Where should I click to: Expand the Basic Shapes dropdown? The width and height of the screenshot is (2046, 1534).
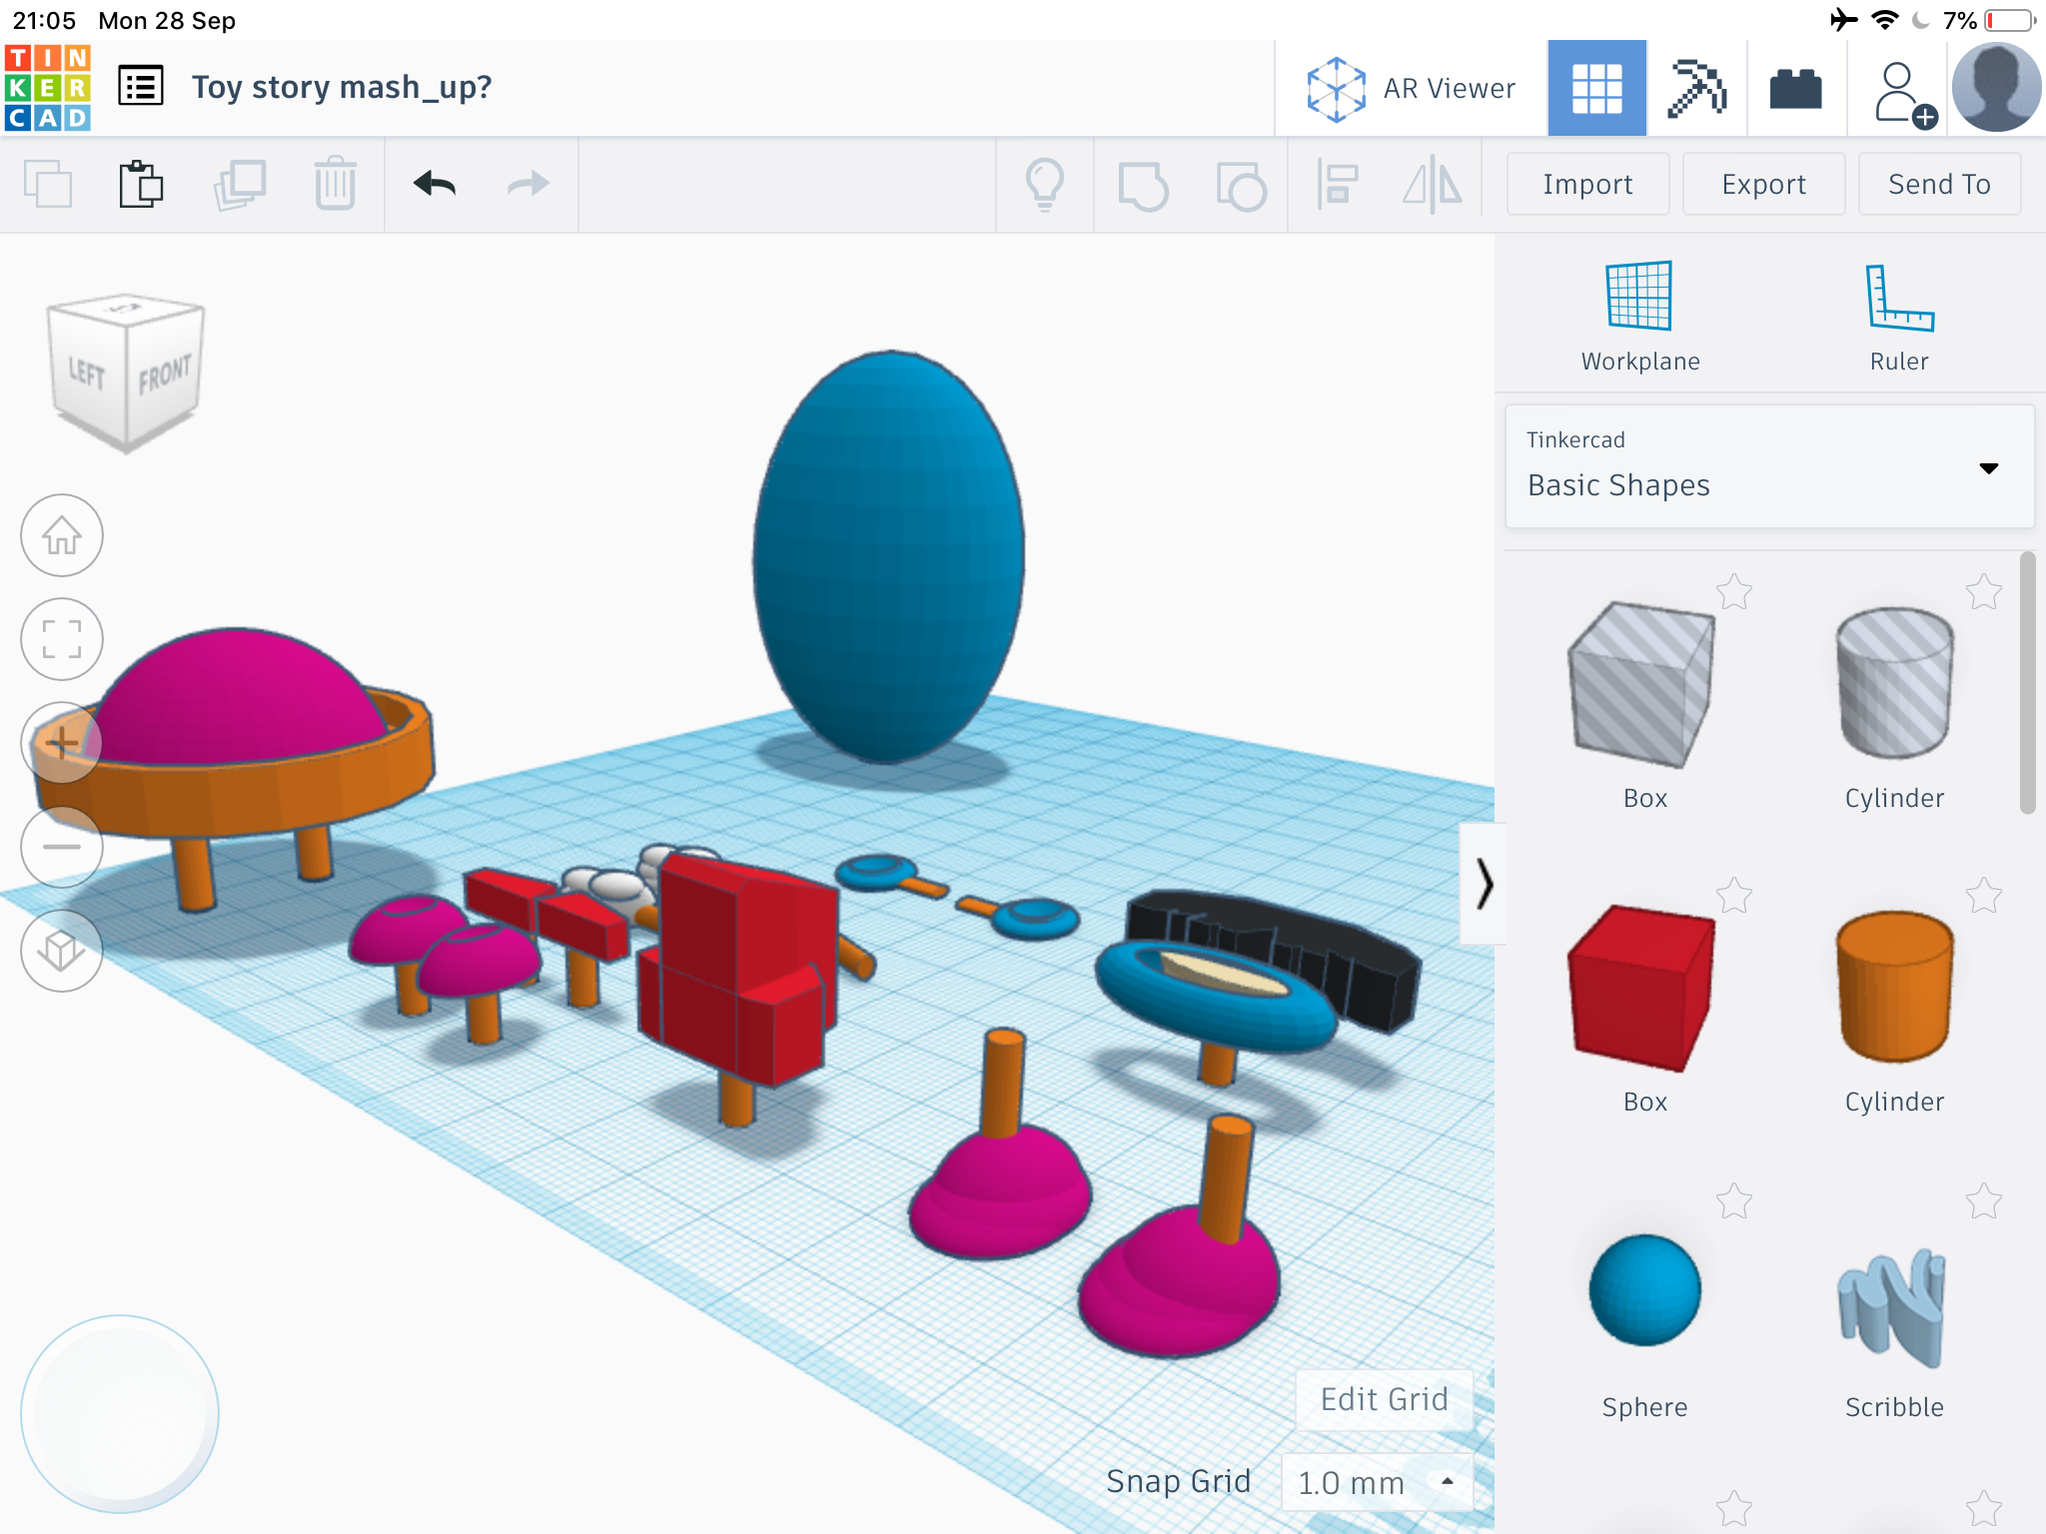tap(1988, 467)
